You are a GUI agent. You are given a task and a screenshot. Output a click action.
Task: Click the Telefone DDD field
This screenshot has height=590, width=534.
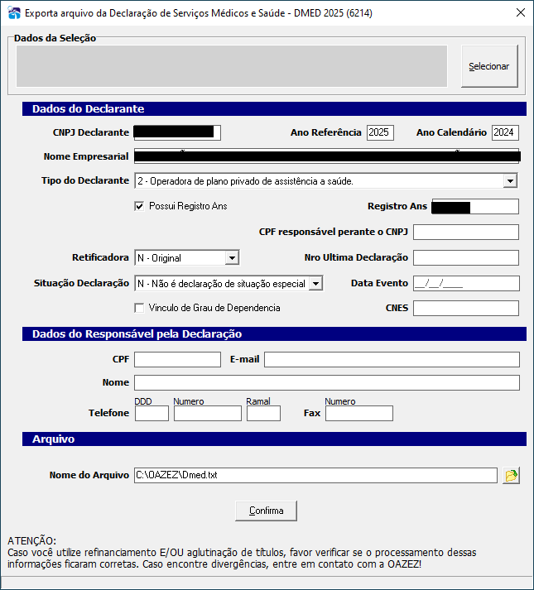(152, 413)
